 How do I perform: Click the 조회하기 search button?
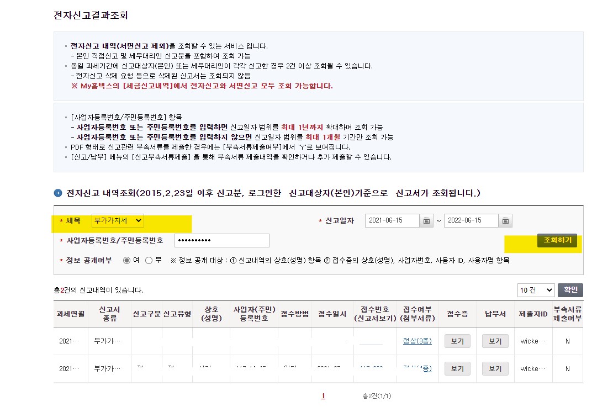tap(558, 241)
